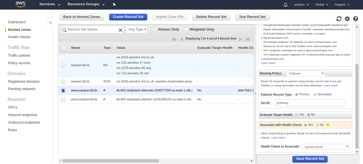This screenshot has height=164, width=363.
Task: Open the Routing Policy Failover dropdown
Action: click(305, 73)
